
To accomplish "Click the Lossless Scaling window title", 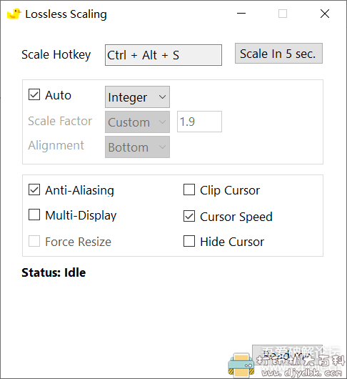I will (66, 14).
